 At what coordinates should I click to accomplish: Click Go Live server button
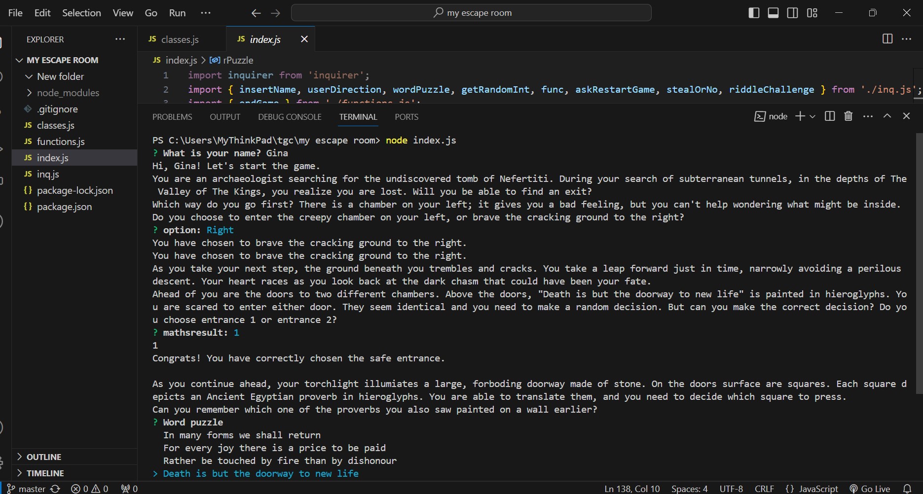[870, 489]
